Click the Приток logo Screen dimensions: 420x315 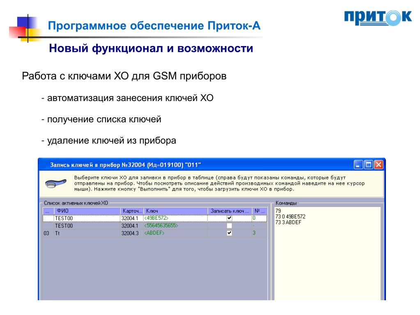coord(378,18)
